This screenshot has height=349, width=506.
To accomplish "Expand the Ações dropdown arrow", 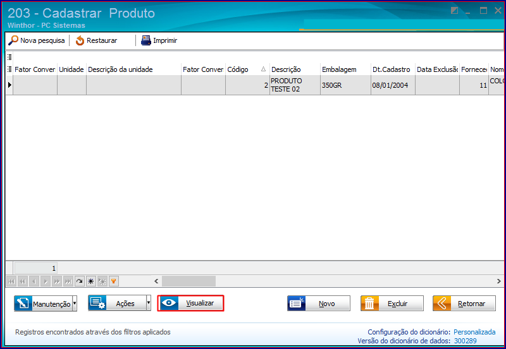I will point(149,304).
